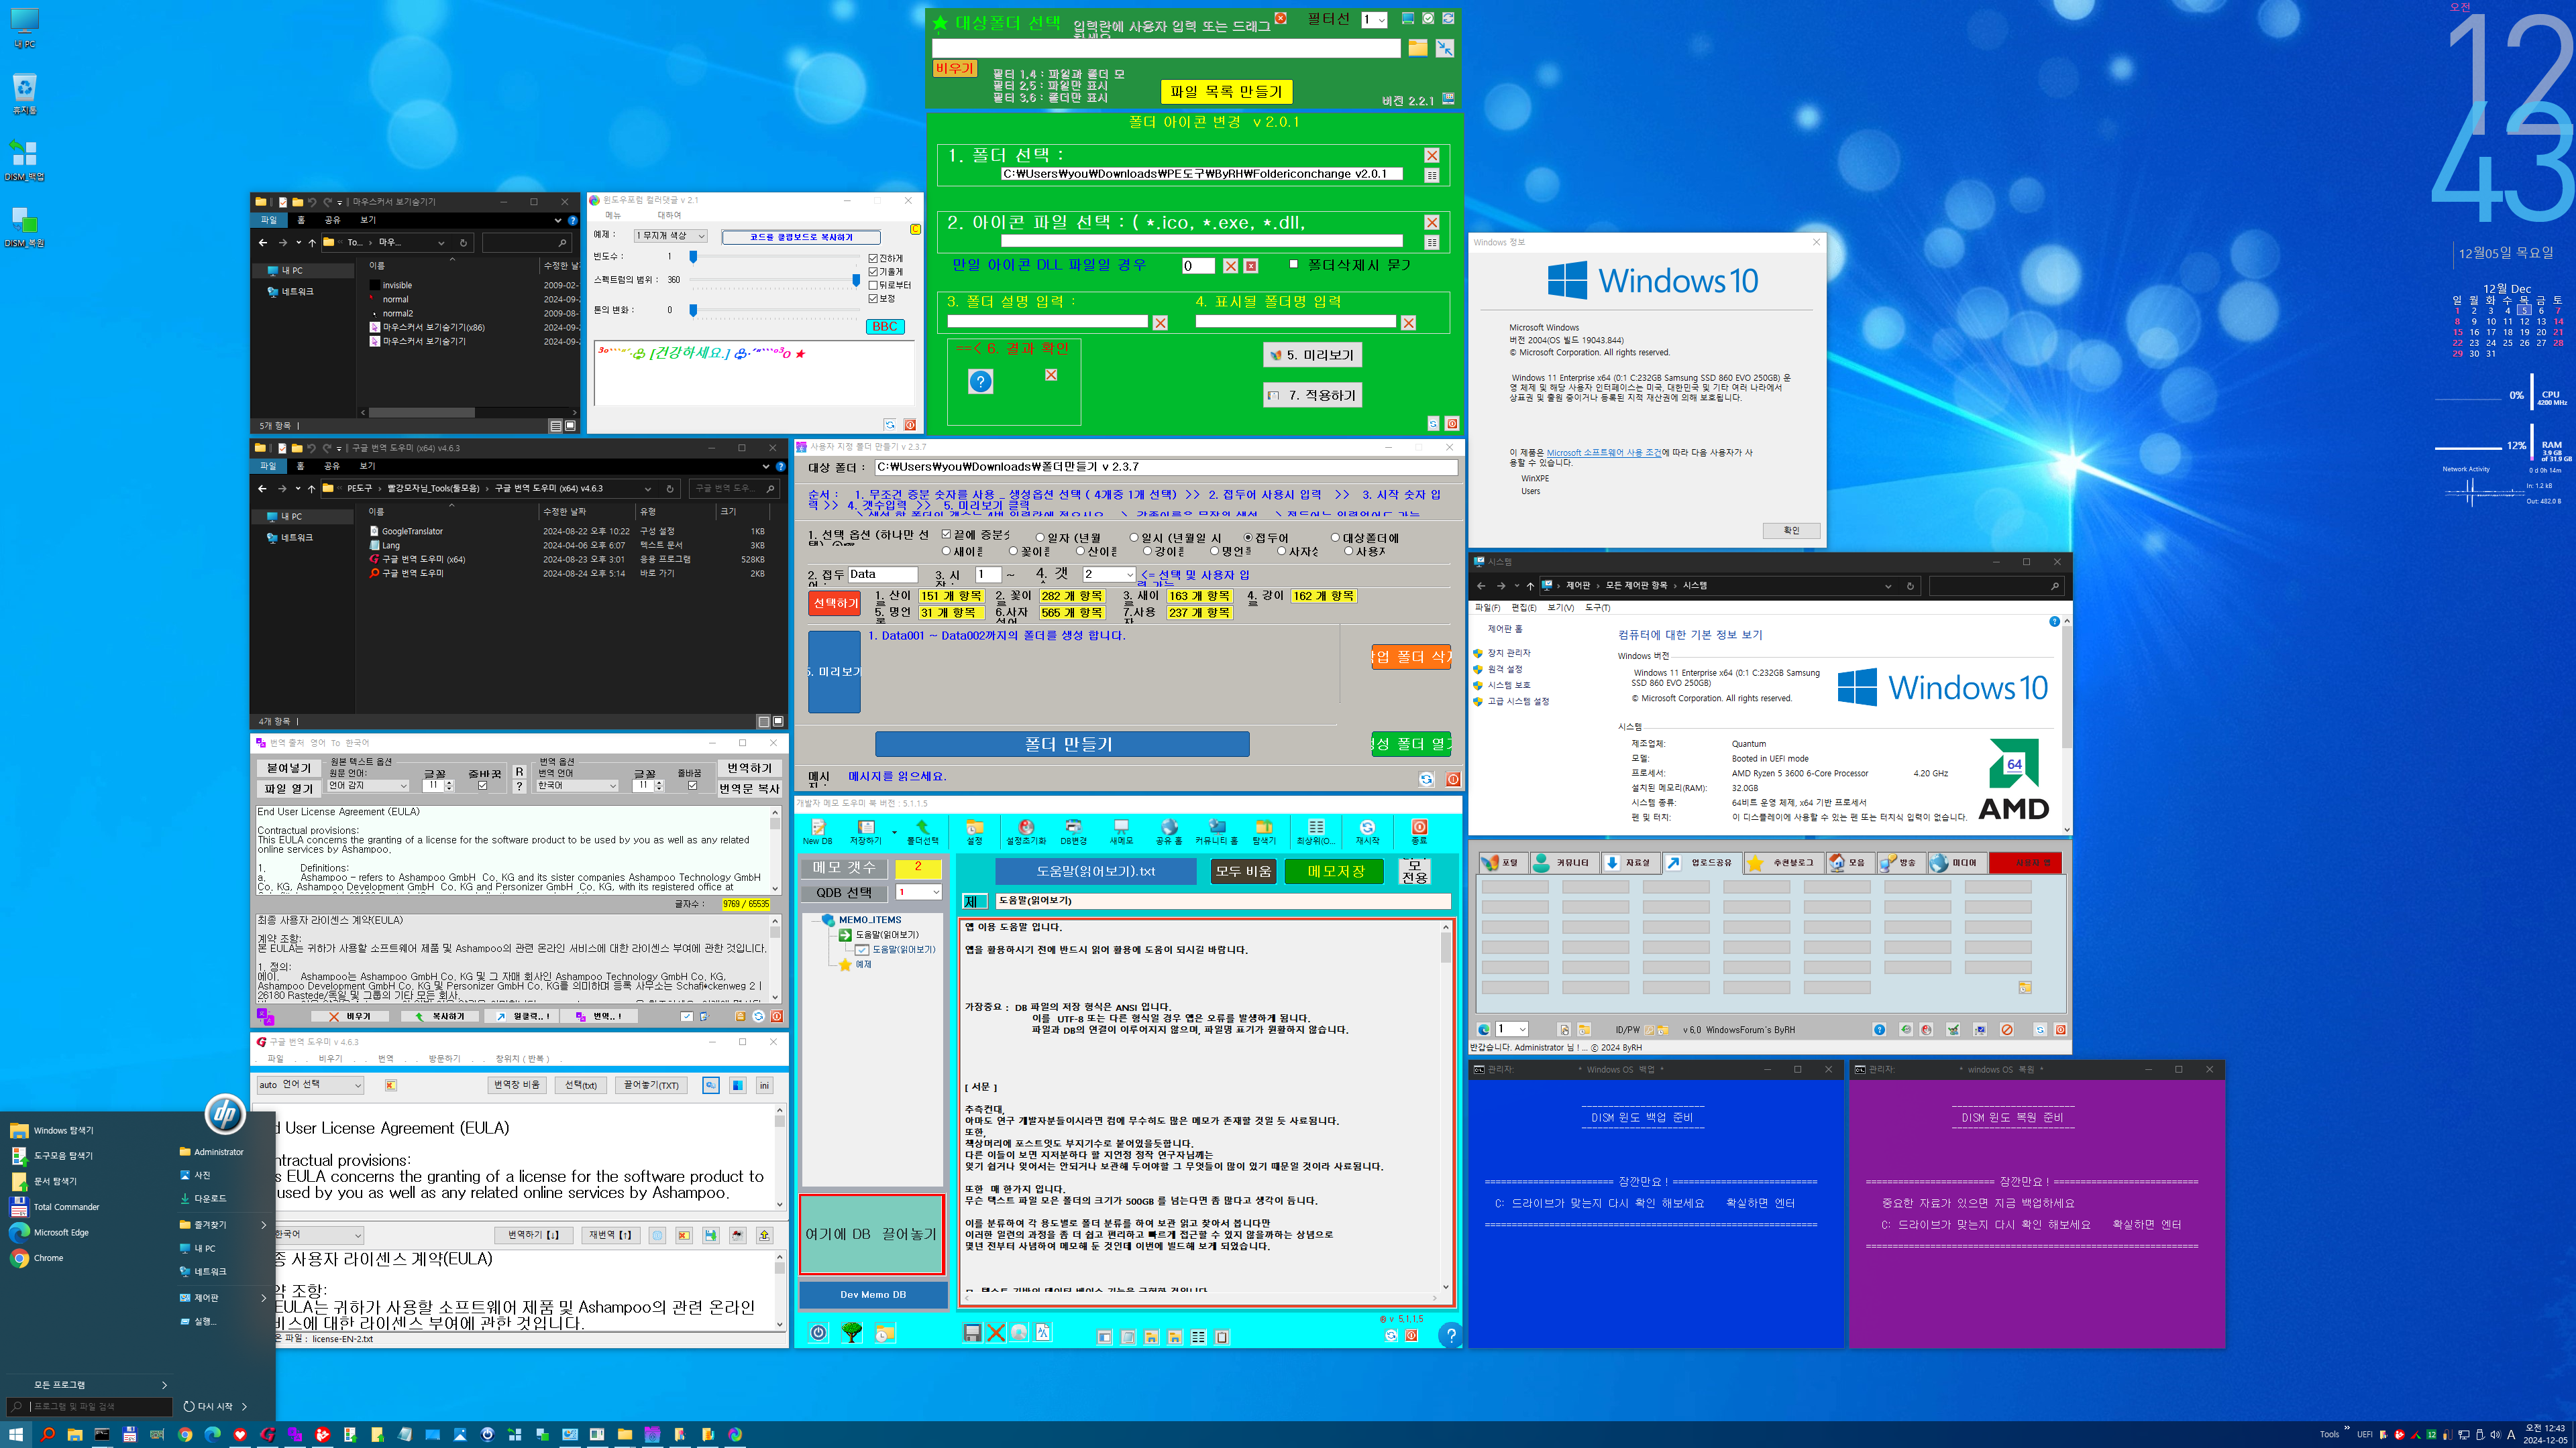Click the 파일 목록 만들기 button

pyautogui.click(x=1226, y=91)
